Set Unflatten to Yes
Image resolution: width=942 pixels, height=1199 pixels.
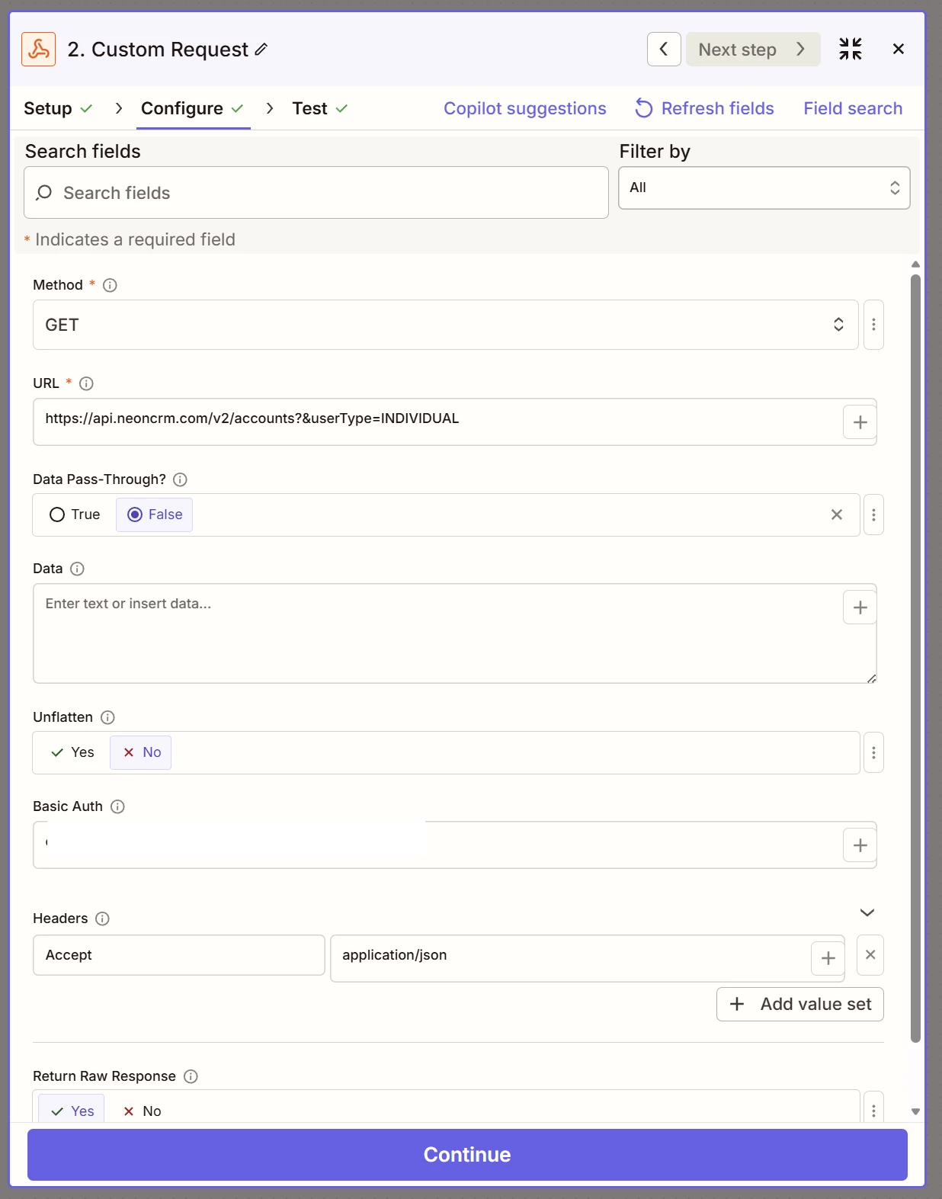pyautogui.click(x=73, y=752)
